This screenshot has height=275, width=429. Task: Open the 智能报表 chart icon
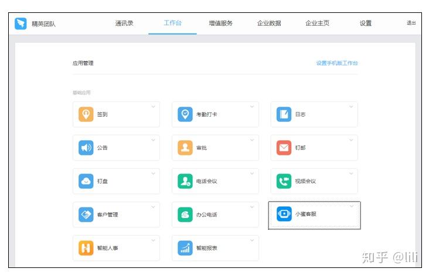coord(185,248)
